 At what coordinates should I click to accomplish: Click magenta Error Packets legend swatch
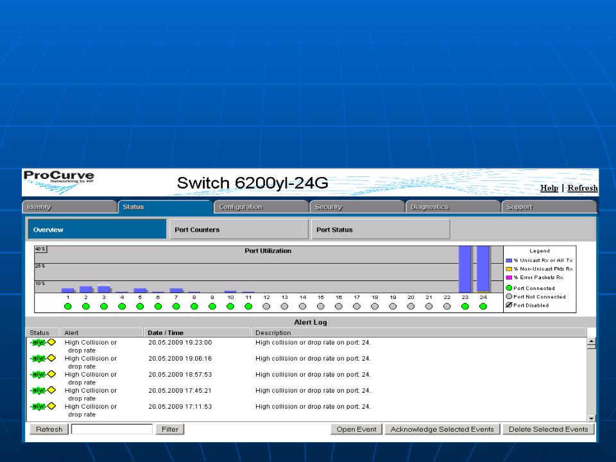coord(509,278)
